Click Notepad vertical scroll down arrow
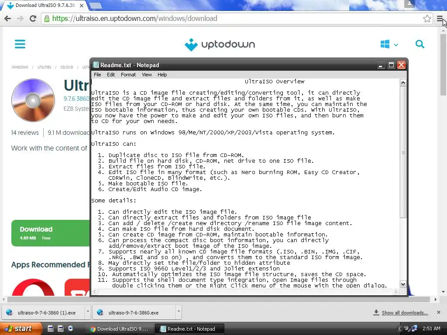Image resolution: width=447 pixels, height=335 pixels. (x=403, y=284)
